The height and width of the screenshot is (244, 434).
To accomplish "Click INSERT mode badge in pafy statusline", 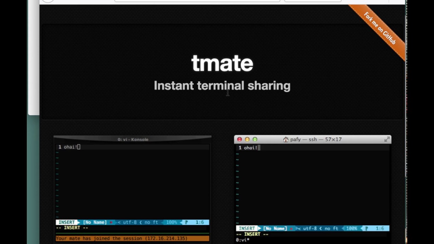I will tap(246, 228).
